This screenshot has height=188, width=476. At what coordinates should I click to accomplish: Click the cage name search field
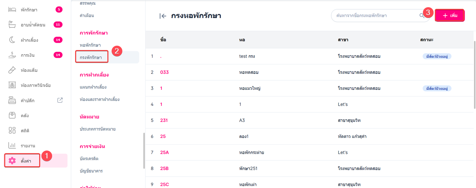pyautogui.click(x=374, y=16)
